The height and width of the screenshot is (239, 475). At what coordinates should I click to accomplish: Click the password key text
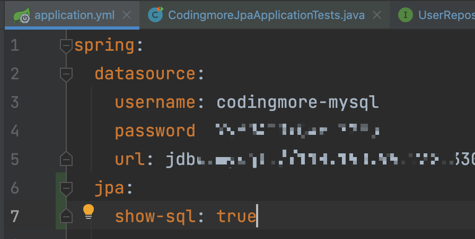(x=155, y=131)
